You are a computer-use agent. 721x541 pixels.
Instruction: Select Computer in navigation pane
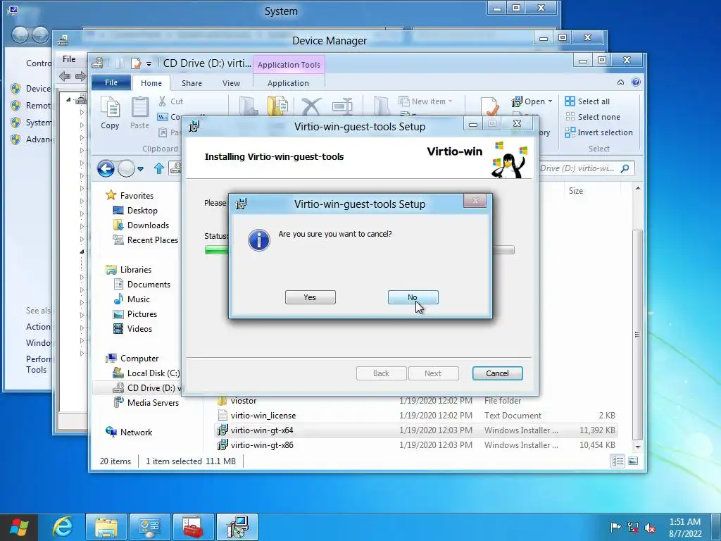[139, 359]
